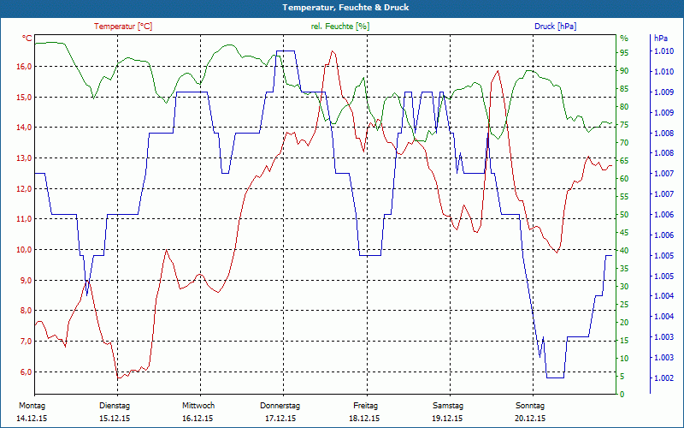Select the '65' humidity axis value
Image resolution: width=684 pixels, height=428 pixels.
pos(624,161)
